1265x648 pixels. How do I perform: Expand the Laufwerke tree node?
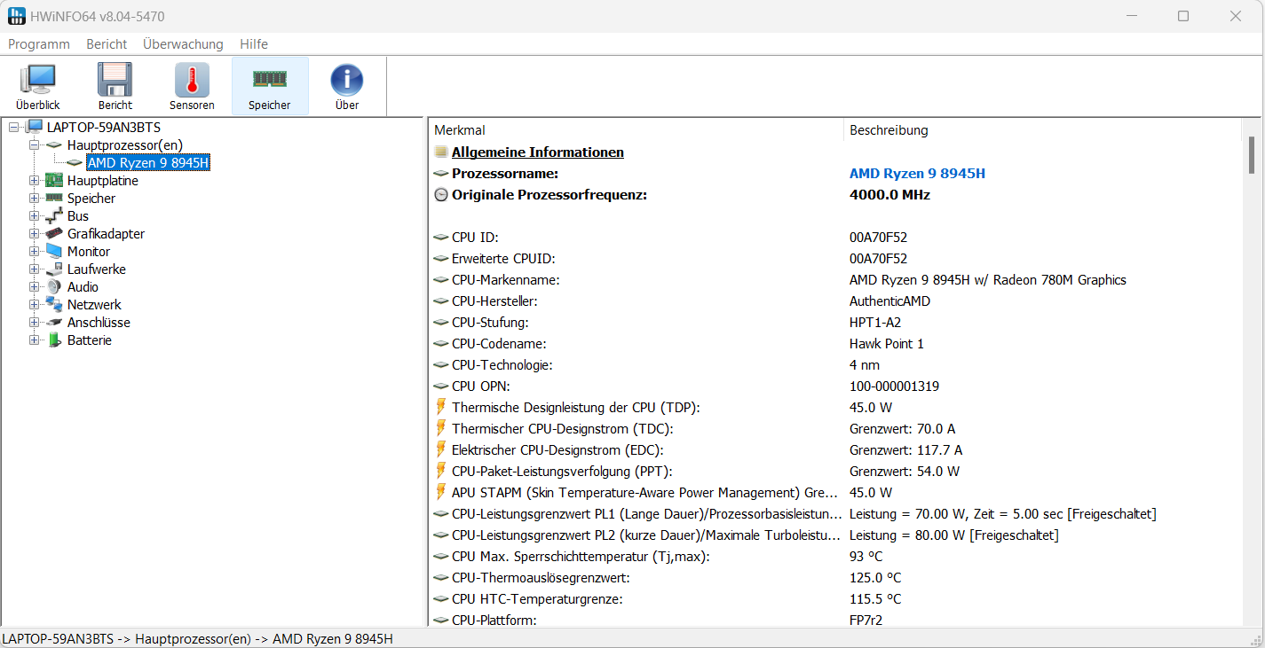[x=35, y=269]
